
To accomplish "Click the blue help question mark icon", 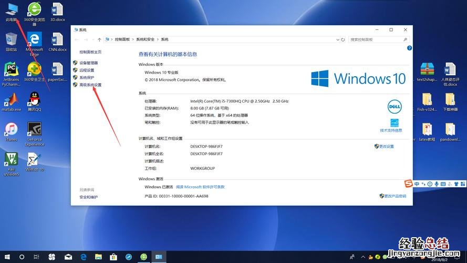I will [x=410, y=48].
